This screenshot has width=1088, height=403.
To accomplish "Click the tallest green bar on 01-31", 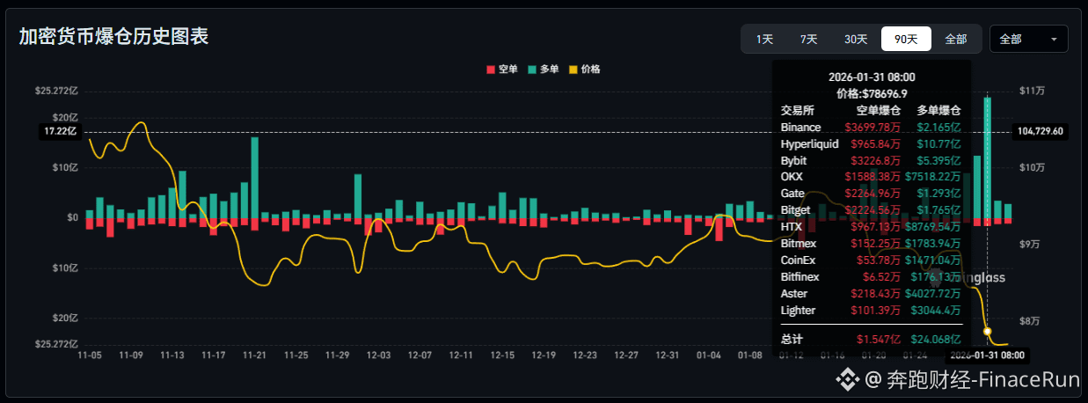I will [x=988, y=157].
